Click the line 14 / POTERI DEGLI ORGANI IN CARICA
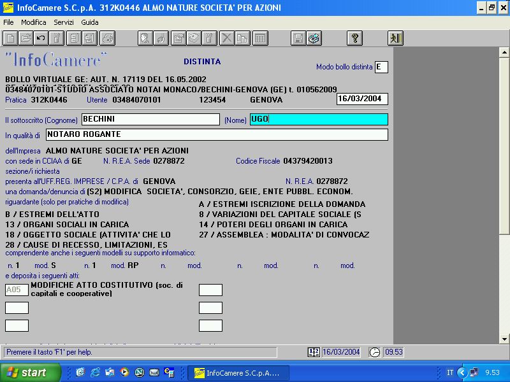This screenshot has height=382, width=510. pyautogui.click(x=273, y=225)
